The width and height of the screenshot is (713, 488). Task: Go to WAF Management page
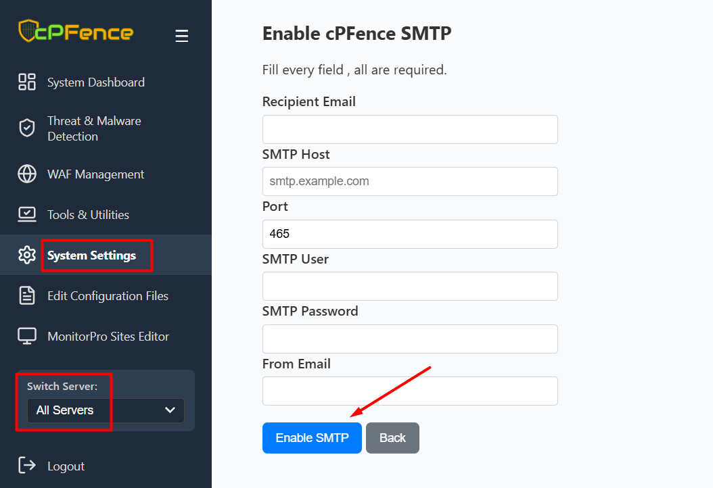(x=95, y=174)
